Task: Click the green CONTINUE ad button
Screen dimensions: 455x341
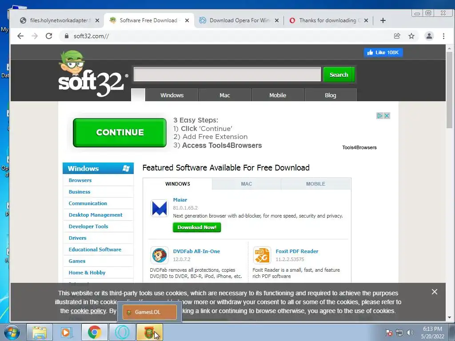Action: click(120, 132)
